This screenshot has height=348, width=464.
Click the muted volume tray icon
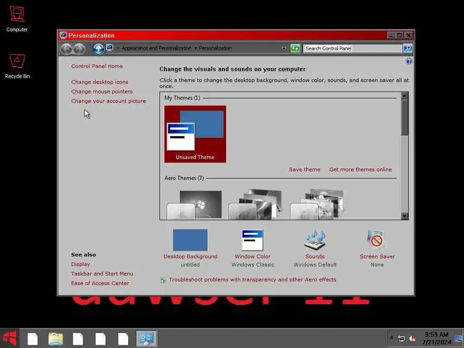click(x=412, y=338)
